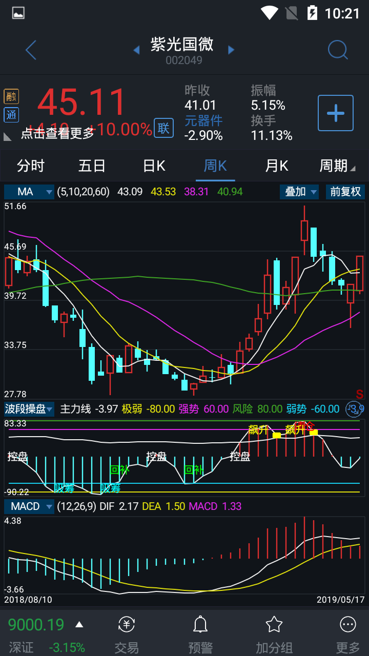Tap the MACD 1.33 value
Image resolution: width=369 pixels, height=656 pixels.
click(215, 506)
